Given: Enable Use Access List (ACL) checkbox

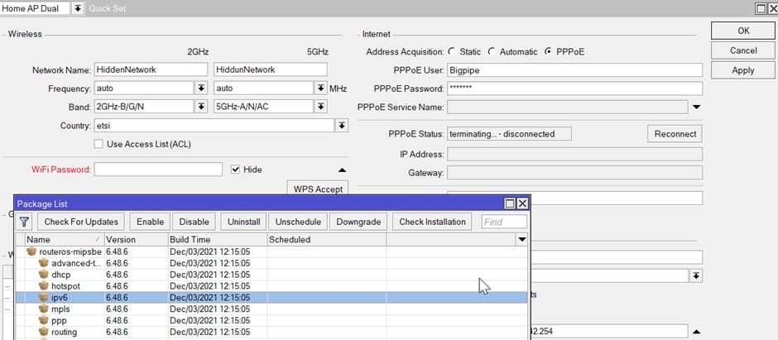Looking at the screenshot, I should (99, 144).
